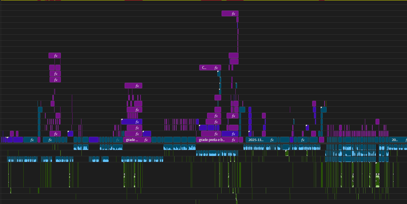Select the leftmost teal fx clip on the main track
Viewport: 407px width, 204px height.
tap(30, 140)
